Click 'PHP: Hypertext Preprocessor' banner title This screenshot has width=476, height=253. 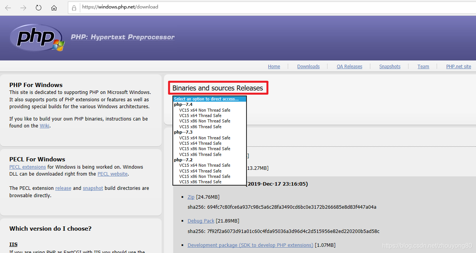pyautogui.click(x=123, y=37)
